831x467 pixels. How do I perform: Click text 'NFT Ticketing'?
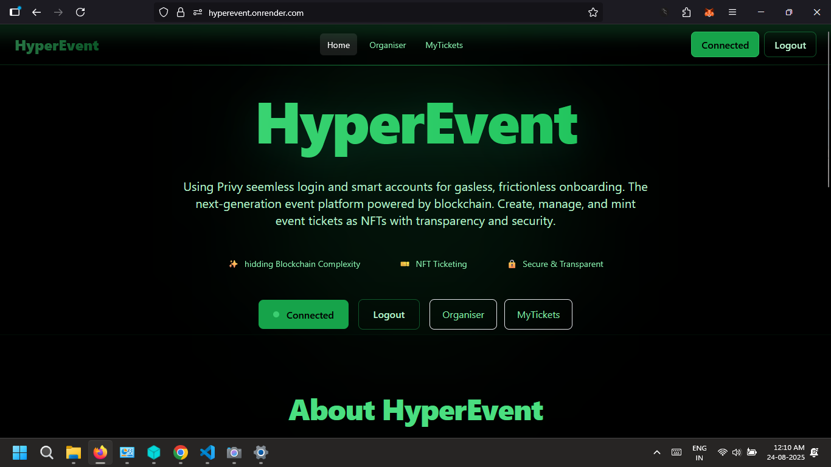click(x=441, y=264)
